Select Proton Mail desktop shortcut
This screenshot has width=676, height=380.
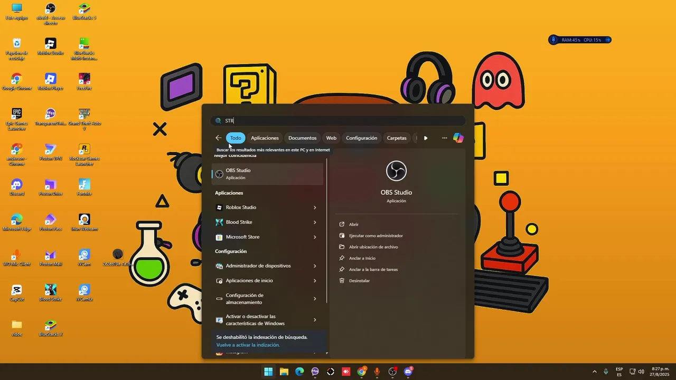click(50, 258)
